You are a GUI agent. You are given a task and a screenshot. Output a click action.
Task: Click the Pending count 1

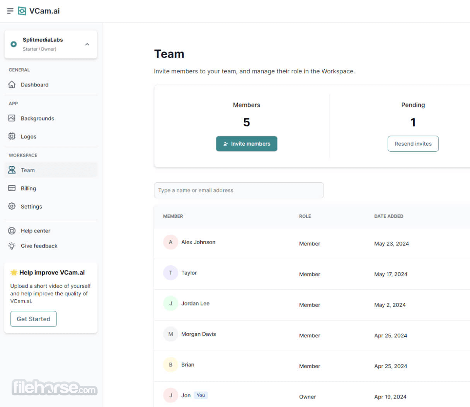pos(413,122)
